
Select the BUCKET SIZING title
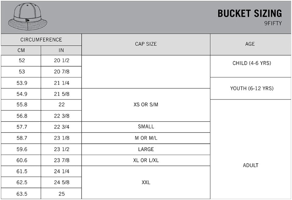[x=250, y=13]
